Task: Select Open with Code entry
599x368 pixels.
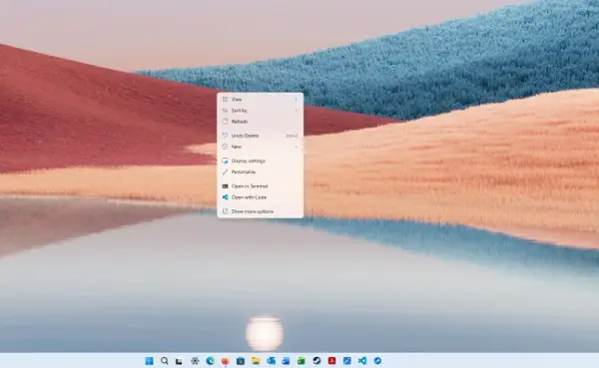Action: click(261, 197)
